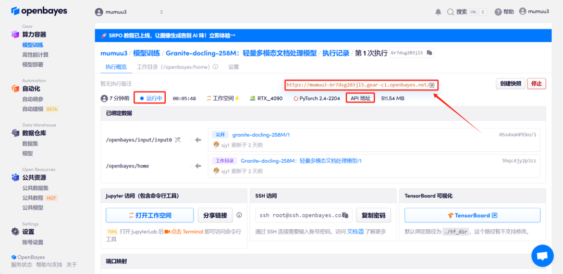Click the 公共资源 section icon

15,177
